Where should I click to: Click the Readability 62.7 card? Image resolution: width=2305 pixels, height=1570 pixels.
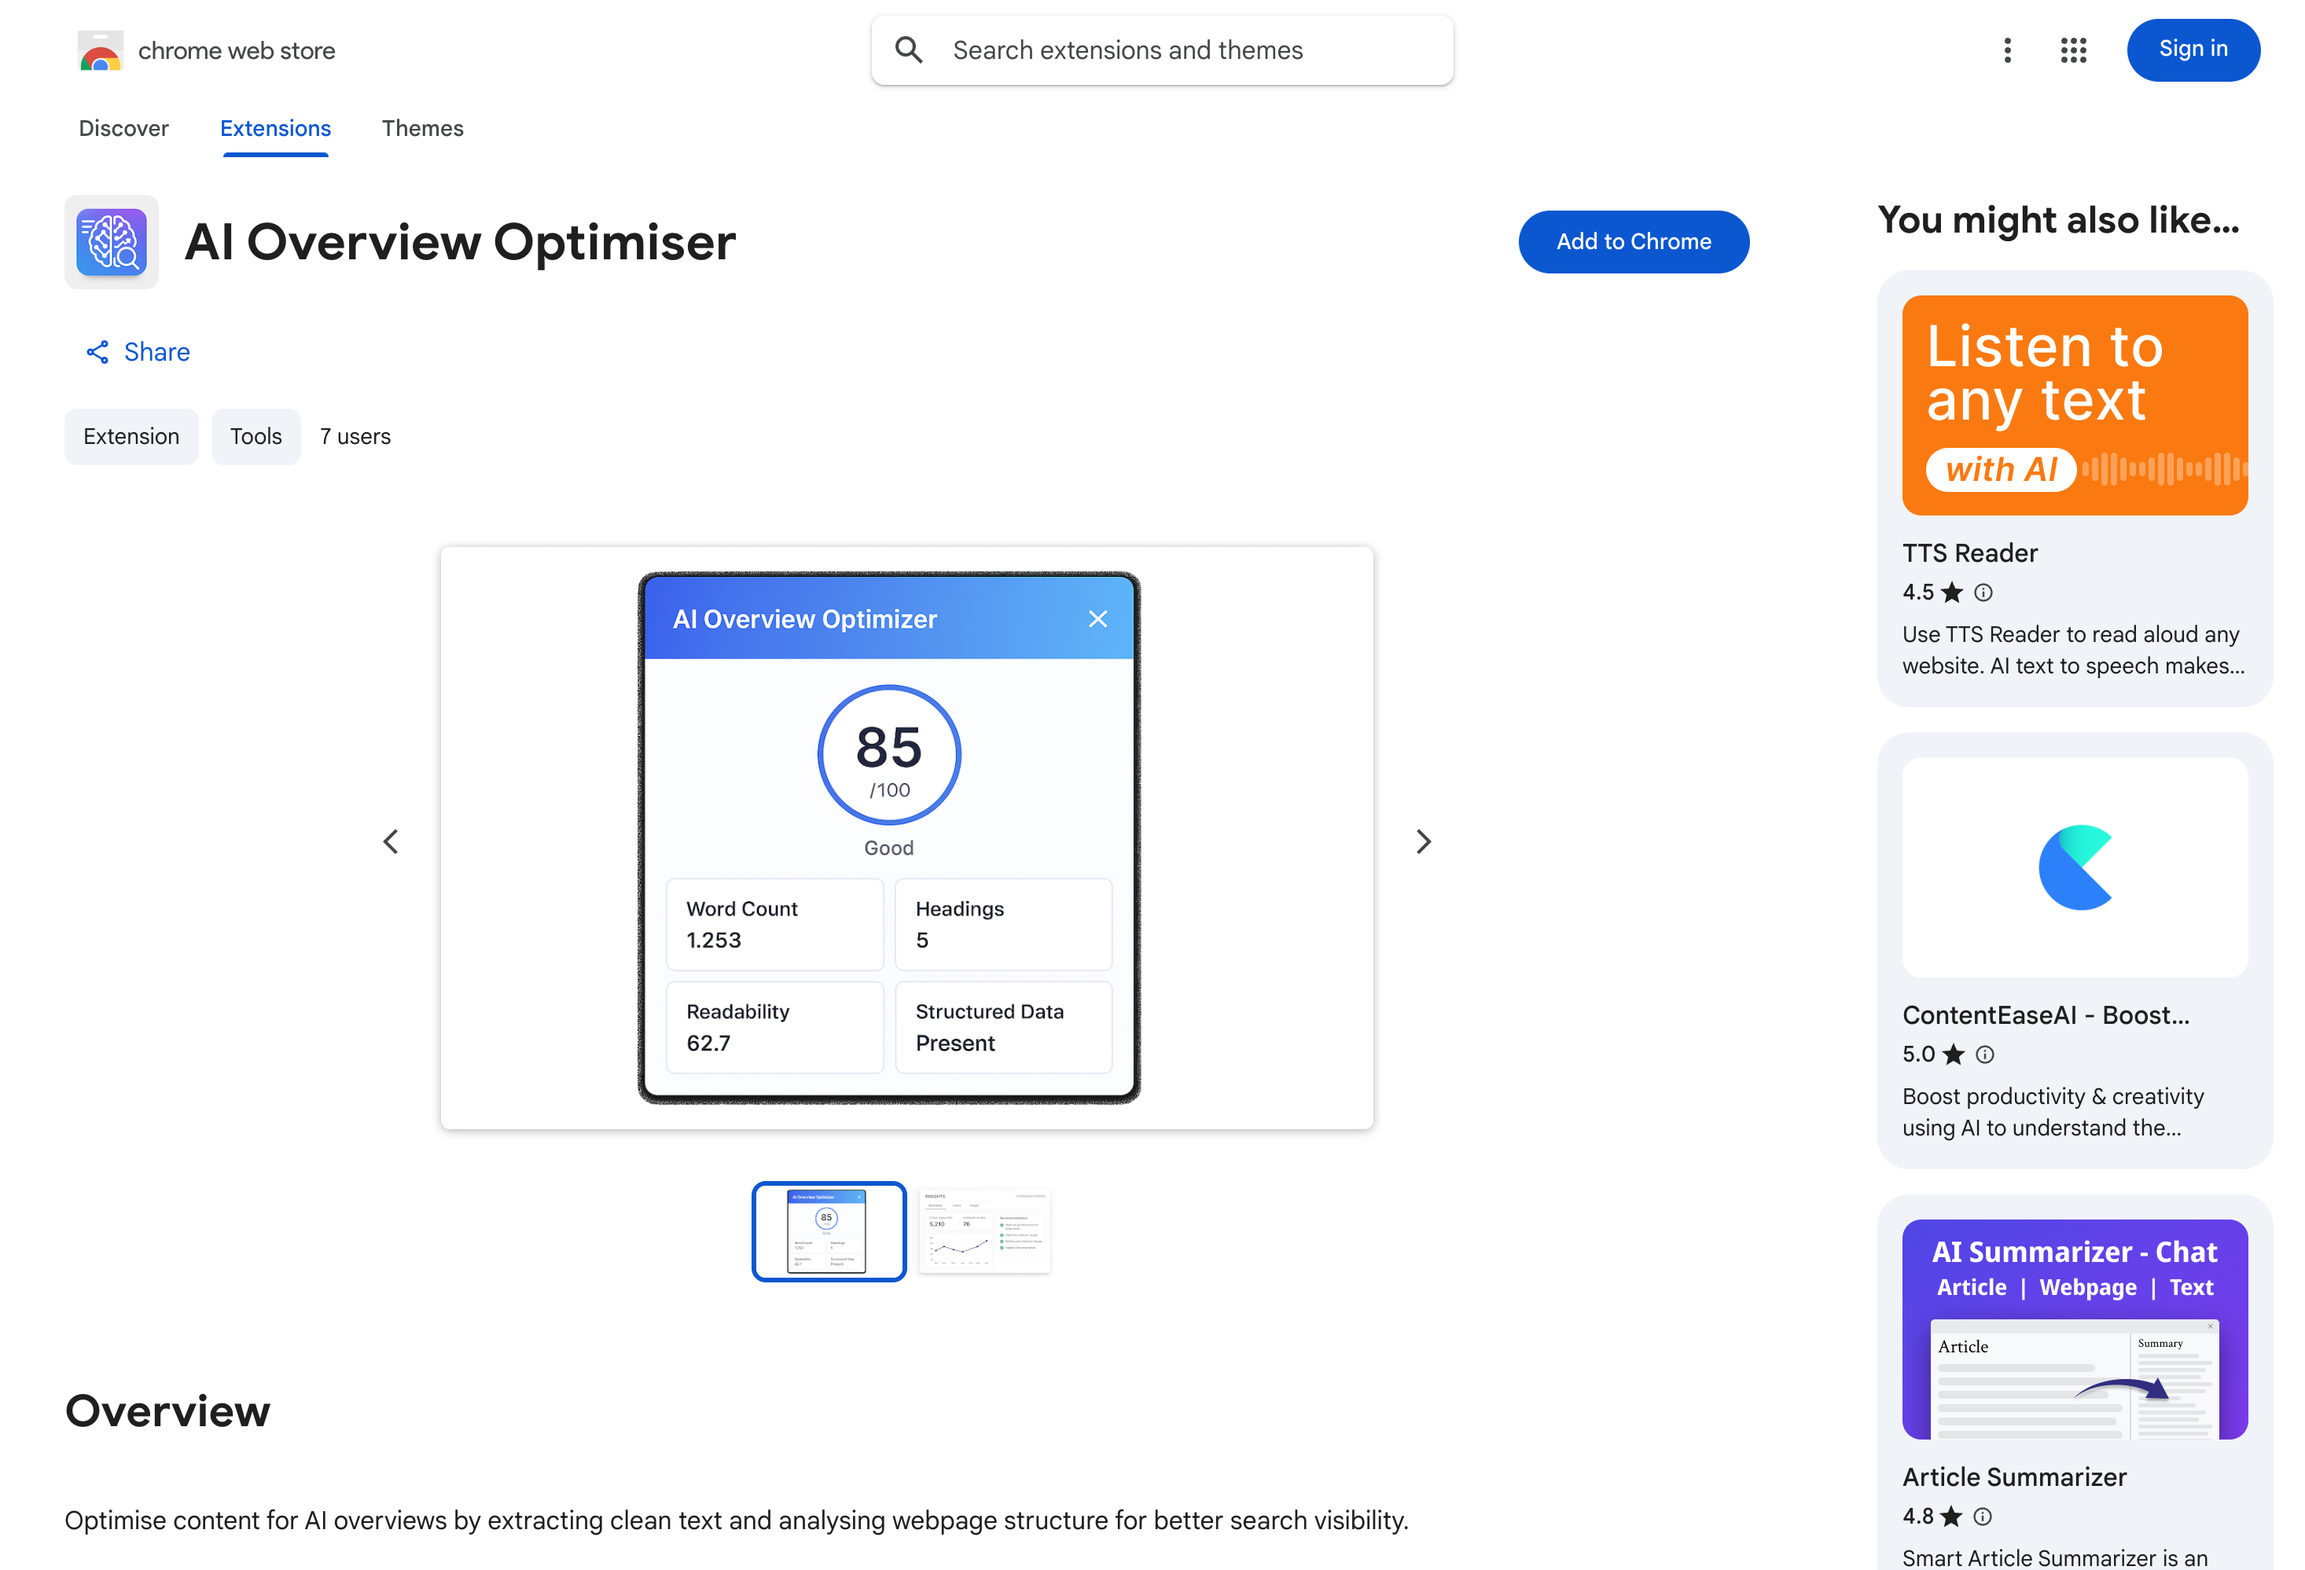click(x=774, y=1028)
